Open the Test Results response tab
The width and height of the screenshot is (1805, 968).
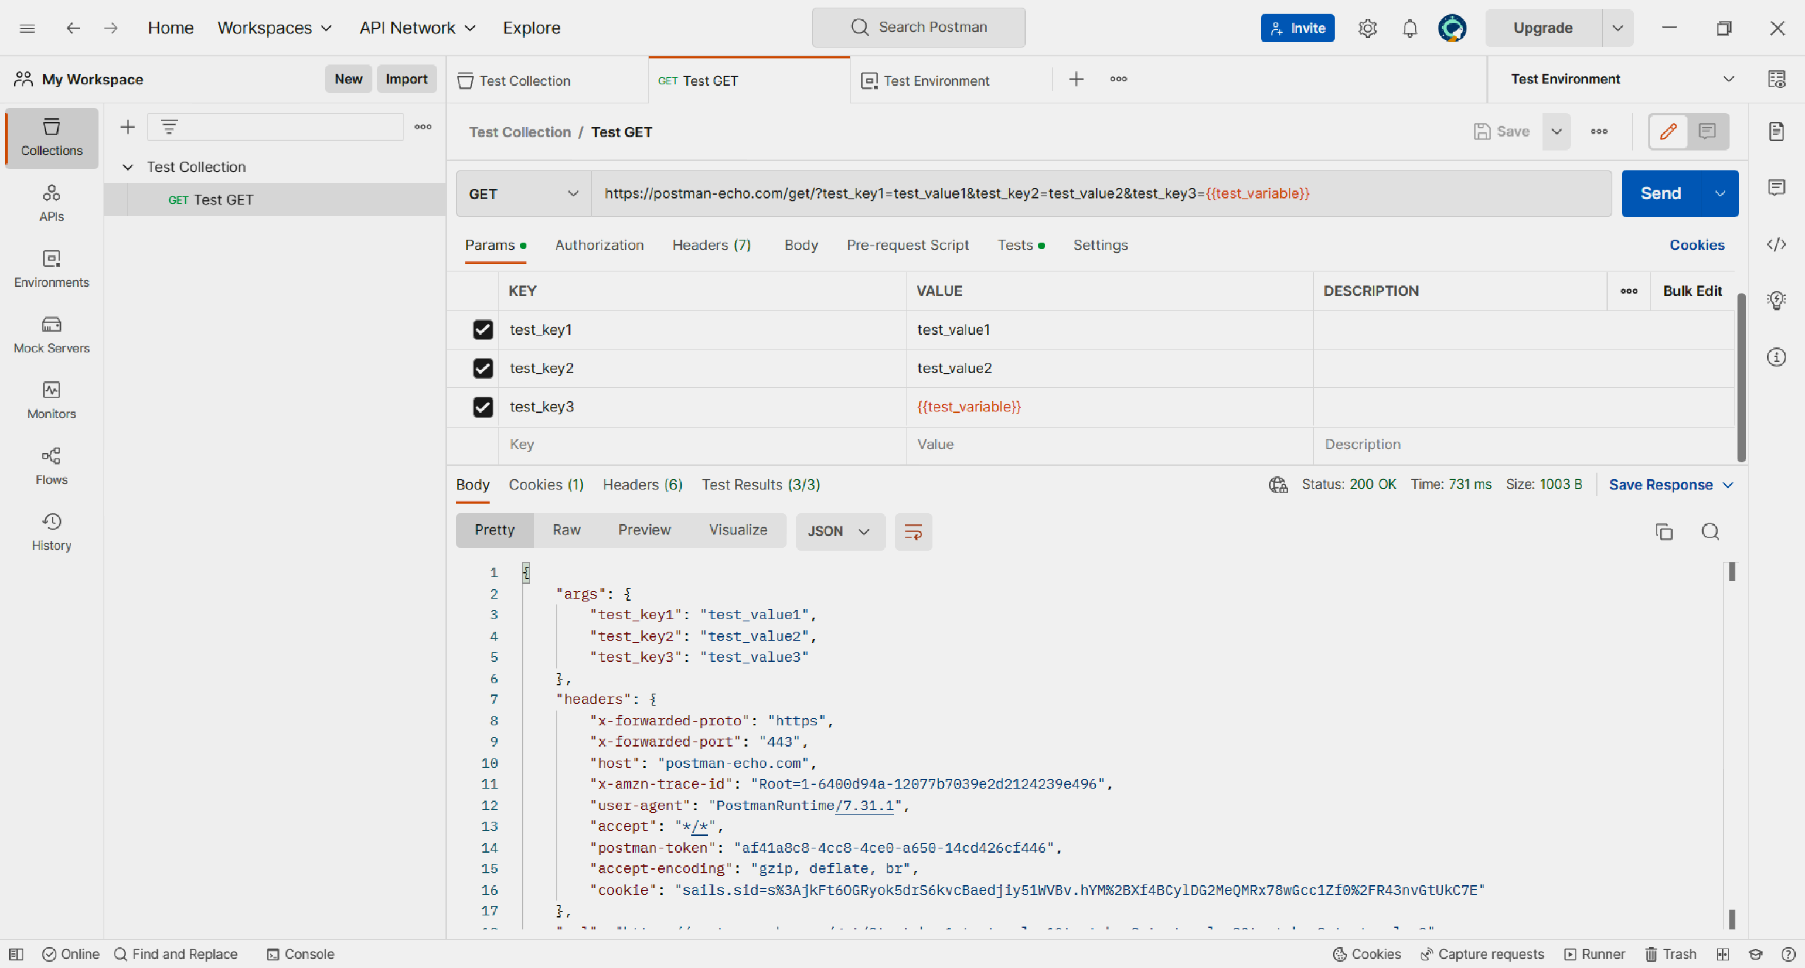point(760,485)
